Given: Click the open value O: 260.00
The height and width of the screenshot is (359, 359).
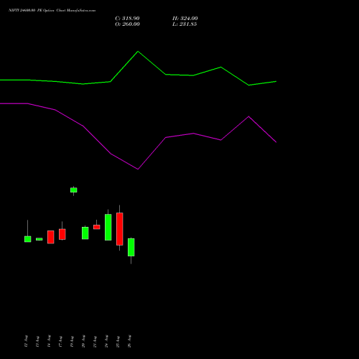Looking at the screenshot, I should click(x=127, y=24).
